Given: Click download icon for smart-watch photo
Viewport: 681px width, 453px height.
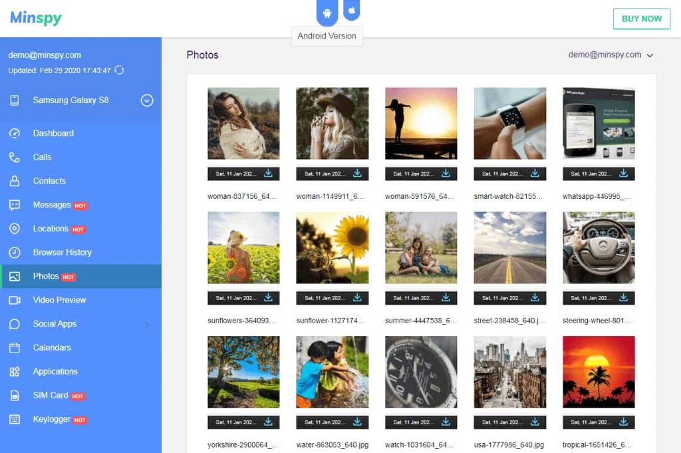Looking at the screenshot, I should coord(535,174).
